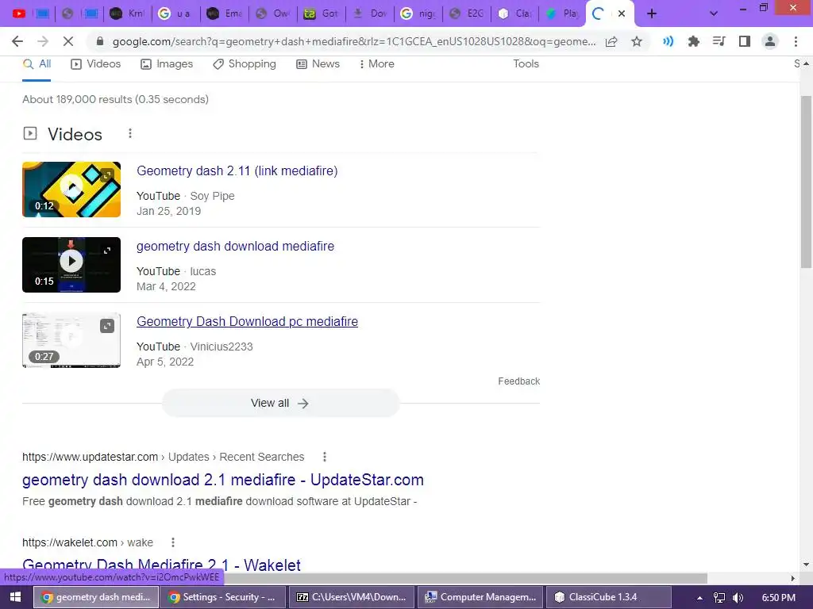Image resolution: width=813 pixels, height=609 pixels.
Task: Open options for the updatestar.com result
Action: (325, 457)
